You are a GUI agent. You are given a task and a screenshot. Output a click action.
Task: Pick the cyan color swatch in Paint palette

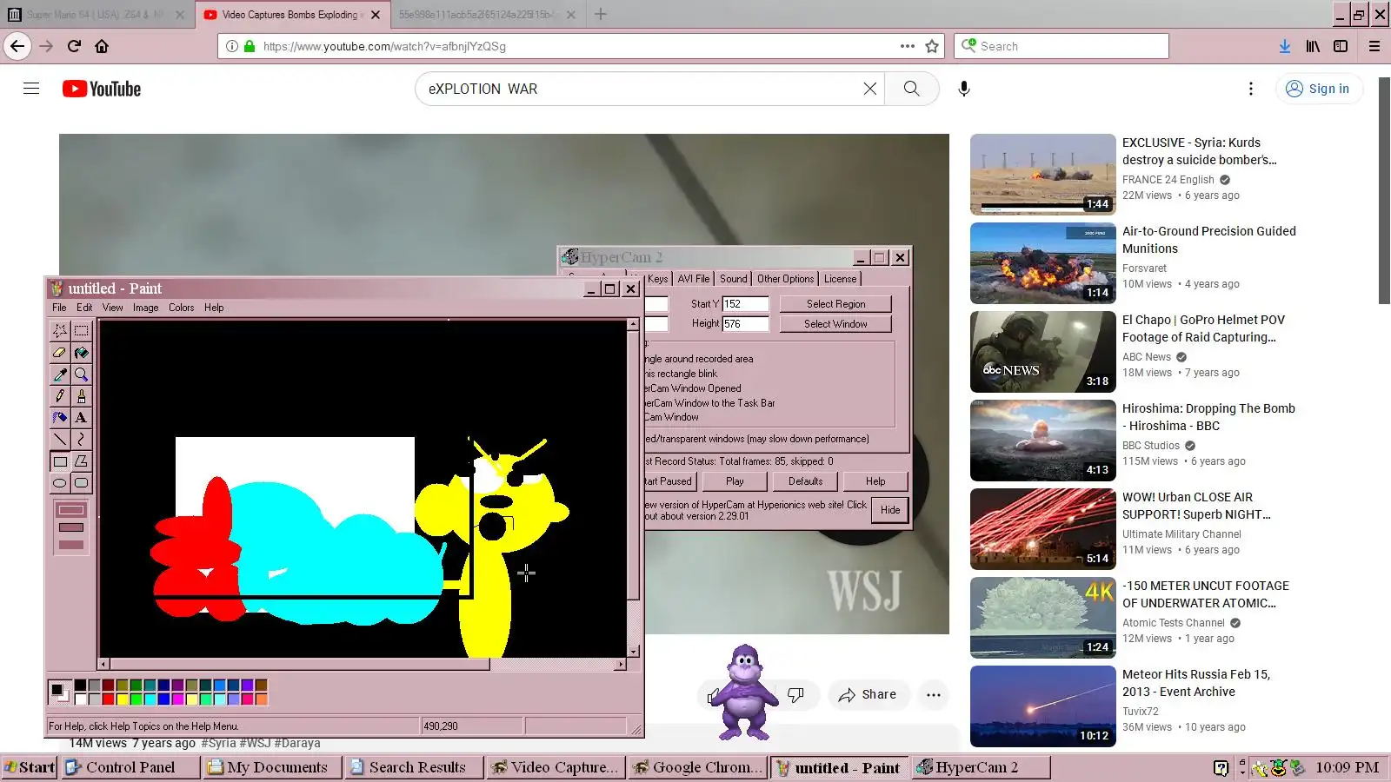click(x=150, y=699)
